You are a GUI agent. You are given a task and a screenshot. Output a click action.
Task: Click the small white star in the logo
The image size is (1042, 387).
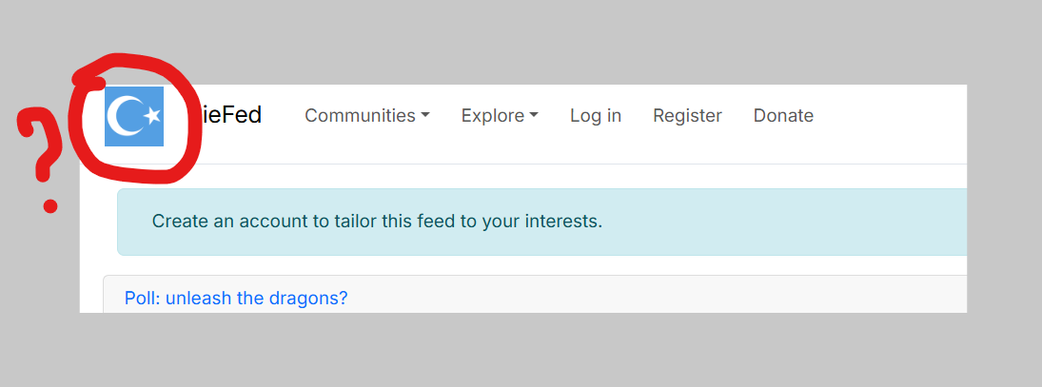tap(153, 116)
